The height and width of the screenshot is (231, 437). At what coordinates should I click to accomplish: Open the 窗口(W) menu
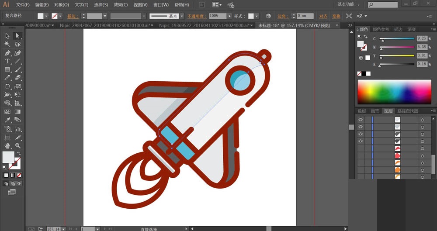[x=161, y=5]
